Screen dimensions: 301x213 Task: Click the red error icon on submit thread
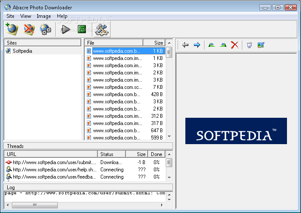(9, 162)
